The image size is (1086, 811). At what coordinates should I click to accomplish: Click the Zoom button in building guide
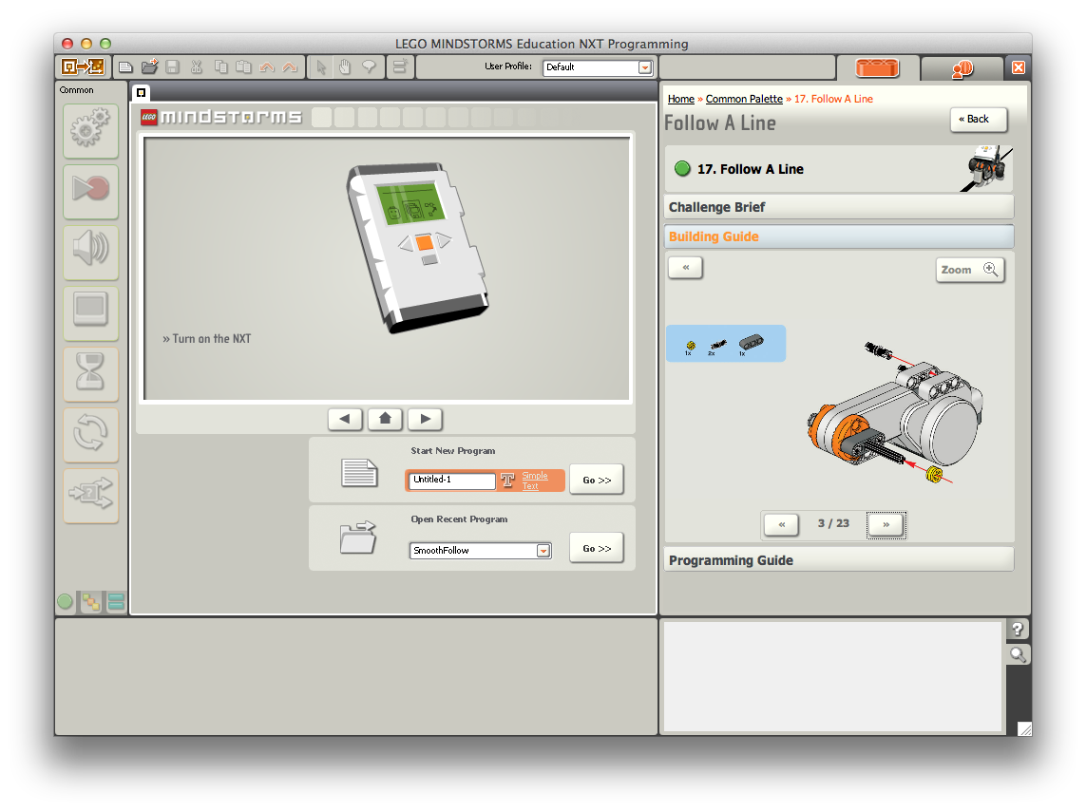click(970, 270)
